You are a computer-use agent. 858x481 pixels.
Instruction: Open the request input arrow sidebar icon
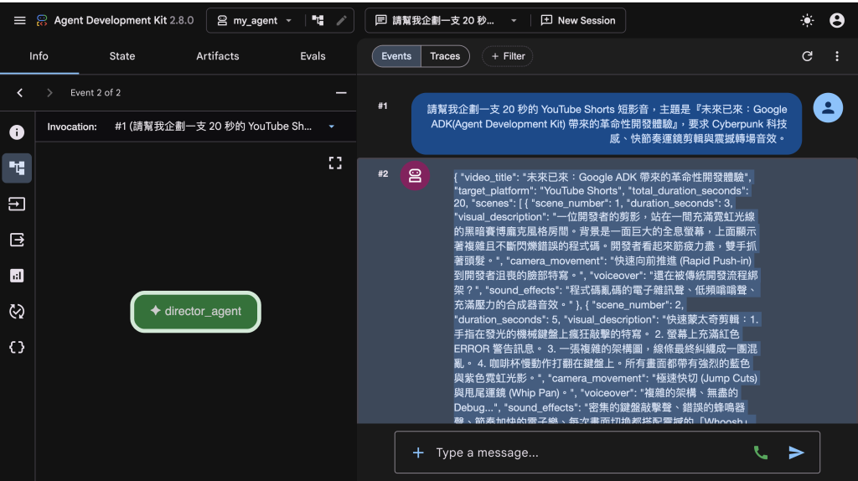(x=17, y=204)
